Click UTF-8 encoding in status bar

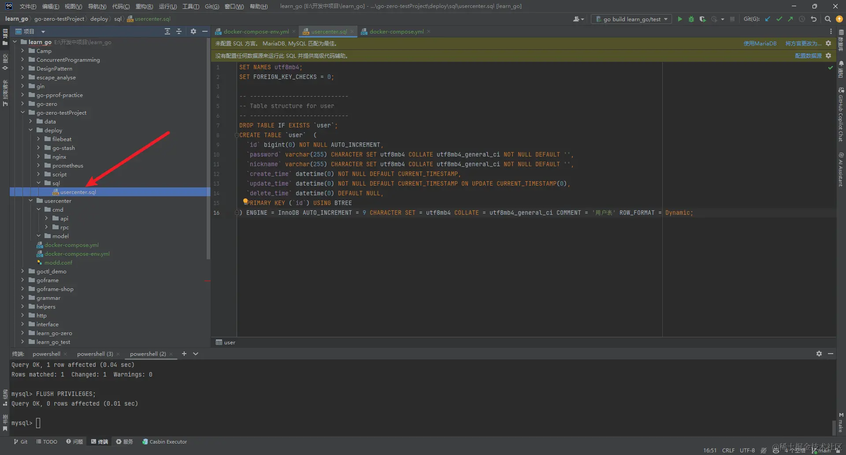pyautogui.click(x=747, y=450)
